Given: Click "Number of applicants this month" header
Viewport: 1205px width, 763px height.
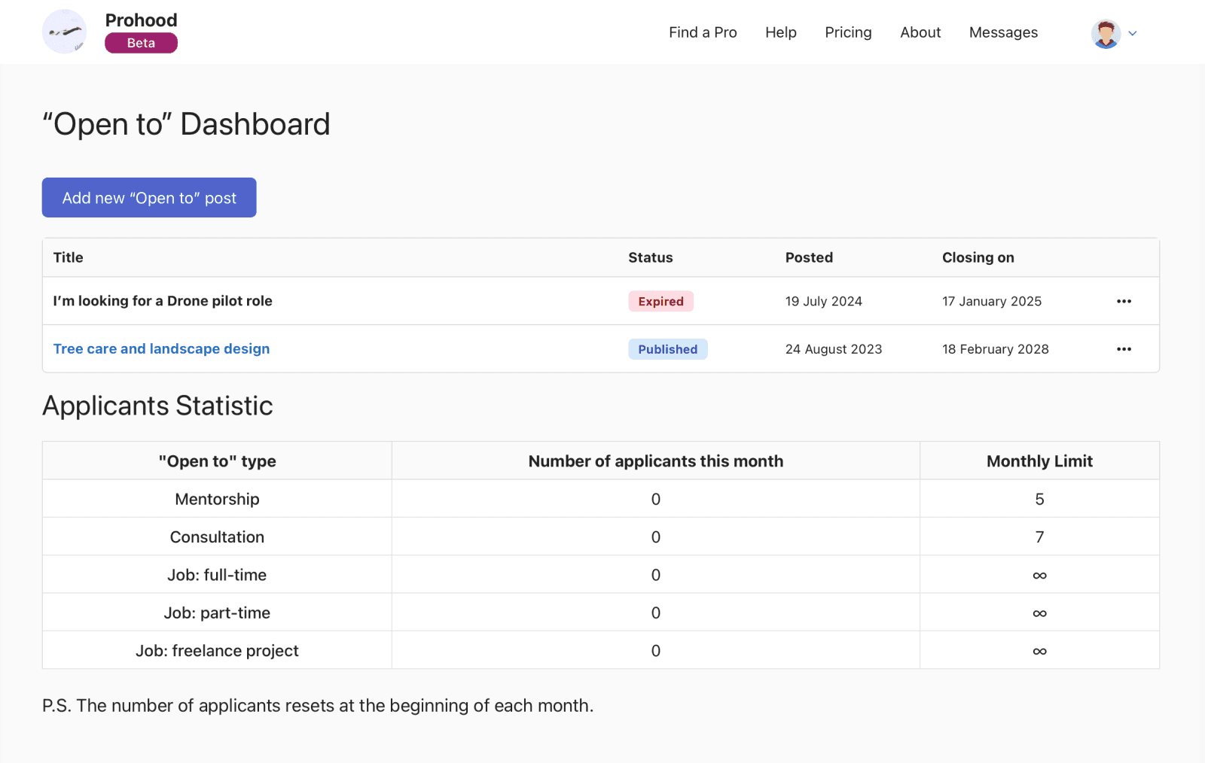Looking at the screenshot, I should coord(655,461).
